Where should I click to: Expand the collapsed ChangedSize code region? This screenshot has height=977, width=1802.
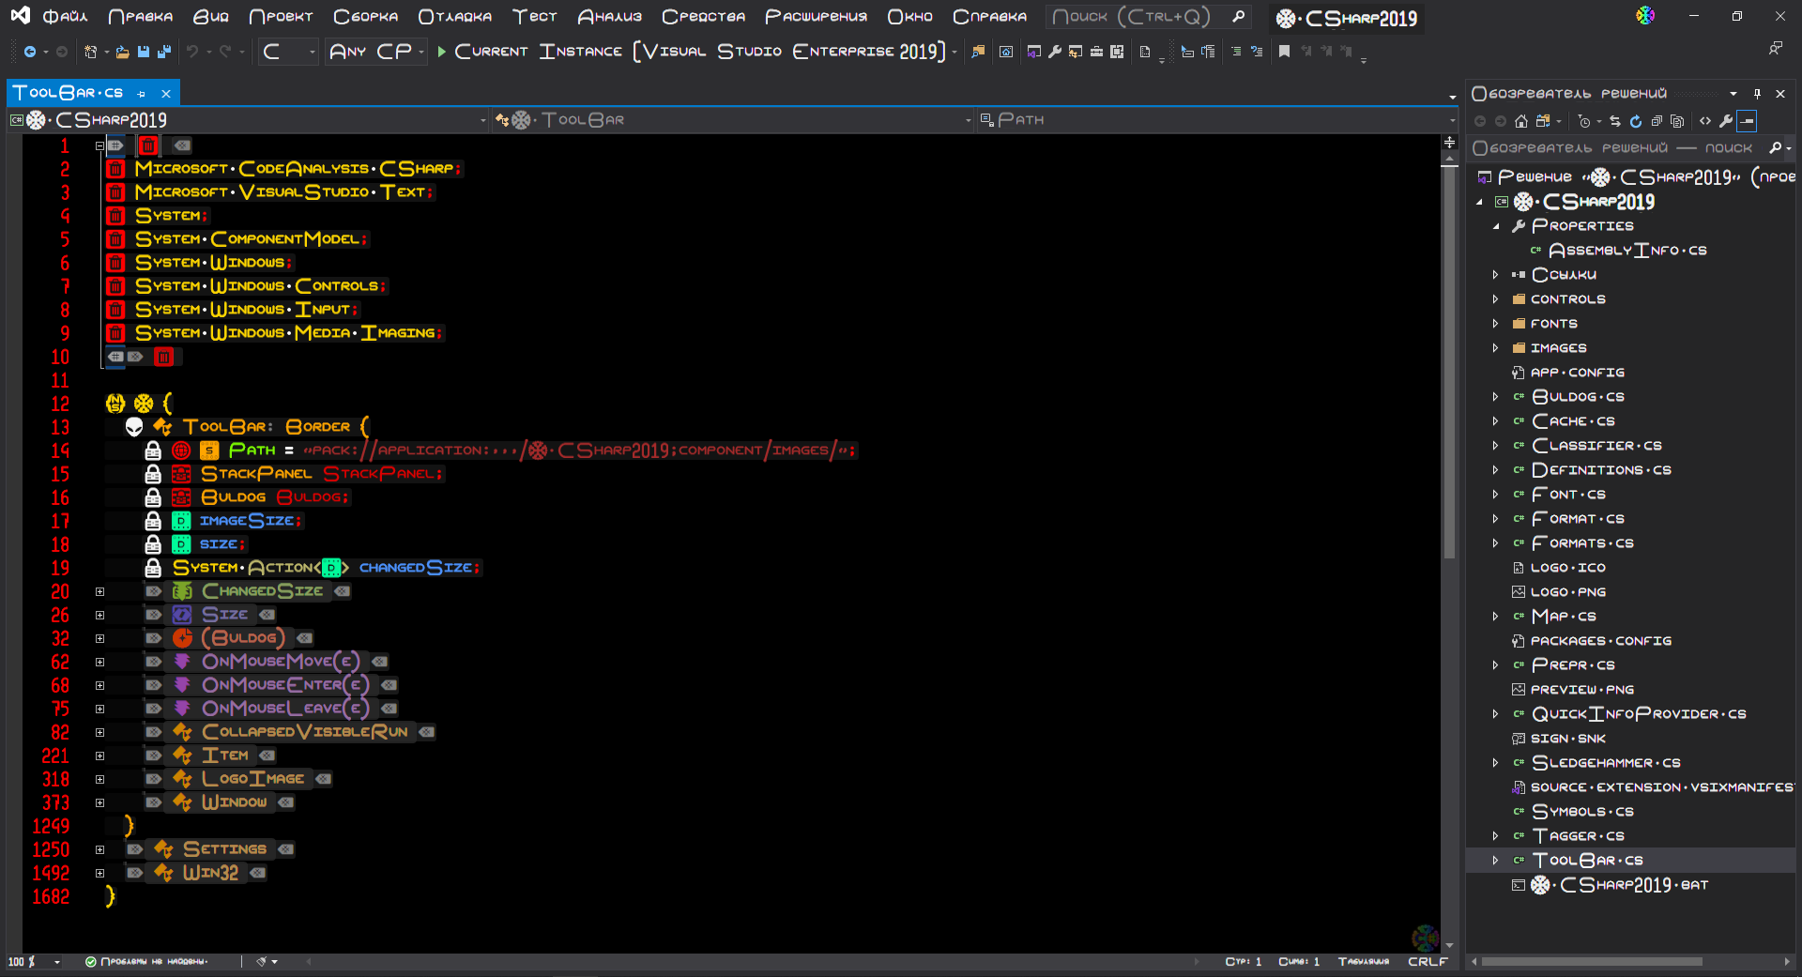pos(99,590)
